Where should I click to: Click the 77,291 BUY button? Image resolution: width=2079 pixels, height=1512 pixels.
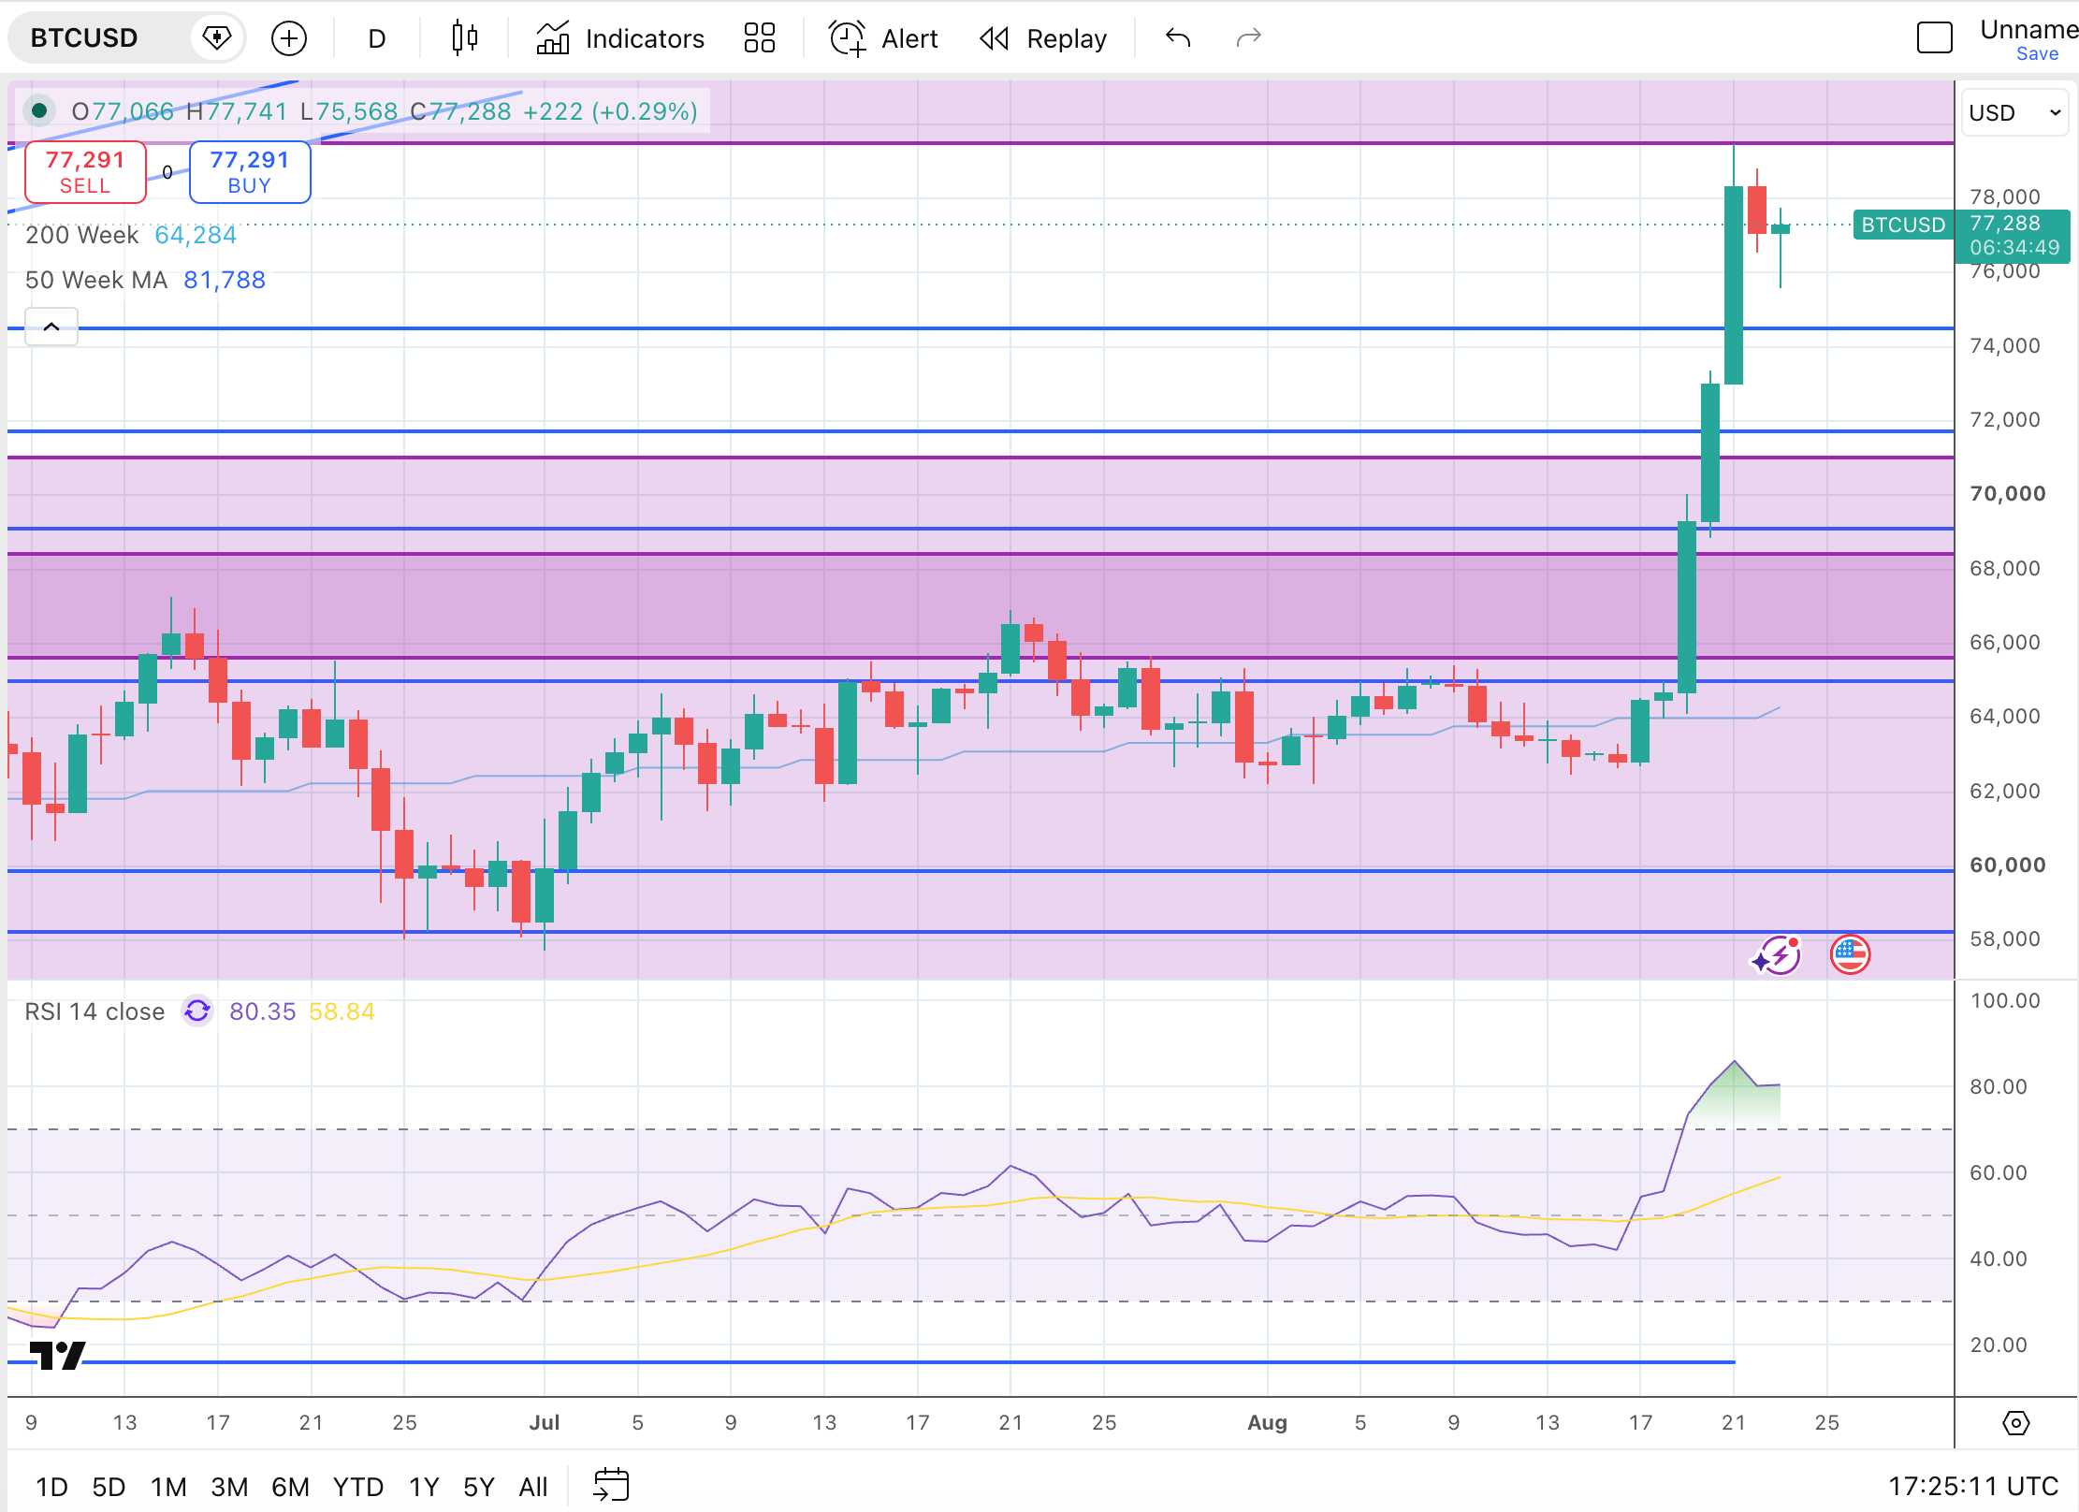(250, 172)
